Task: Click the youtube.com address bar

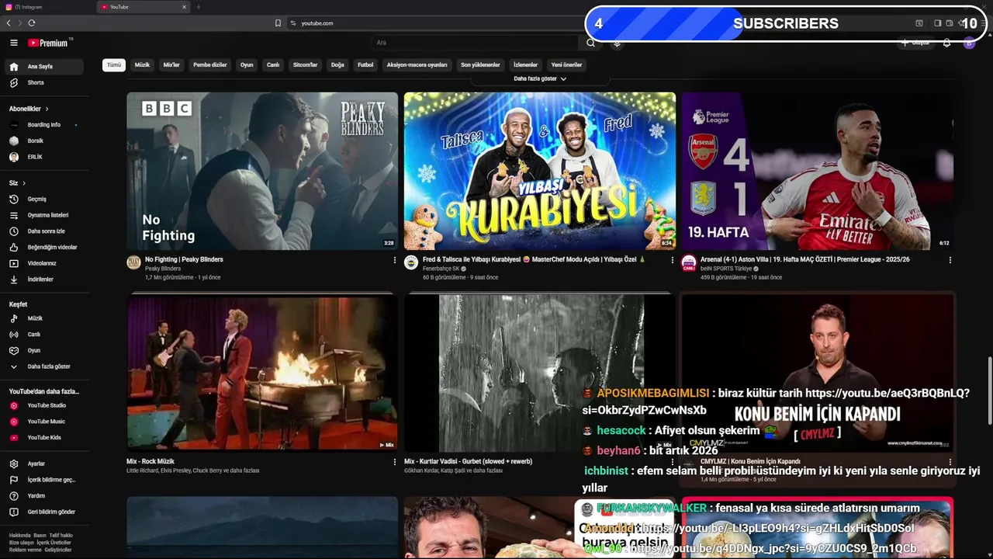Action: 434,23
